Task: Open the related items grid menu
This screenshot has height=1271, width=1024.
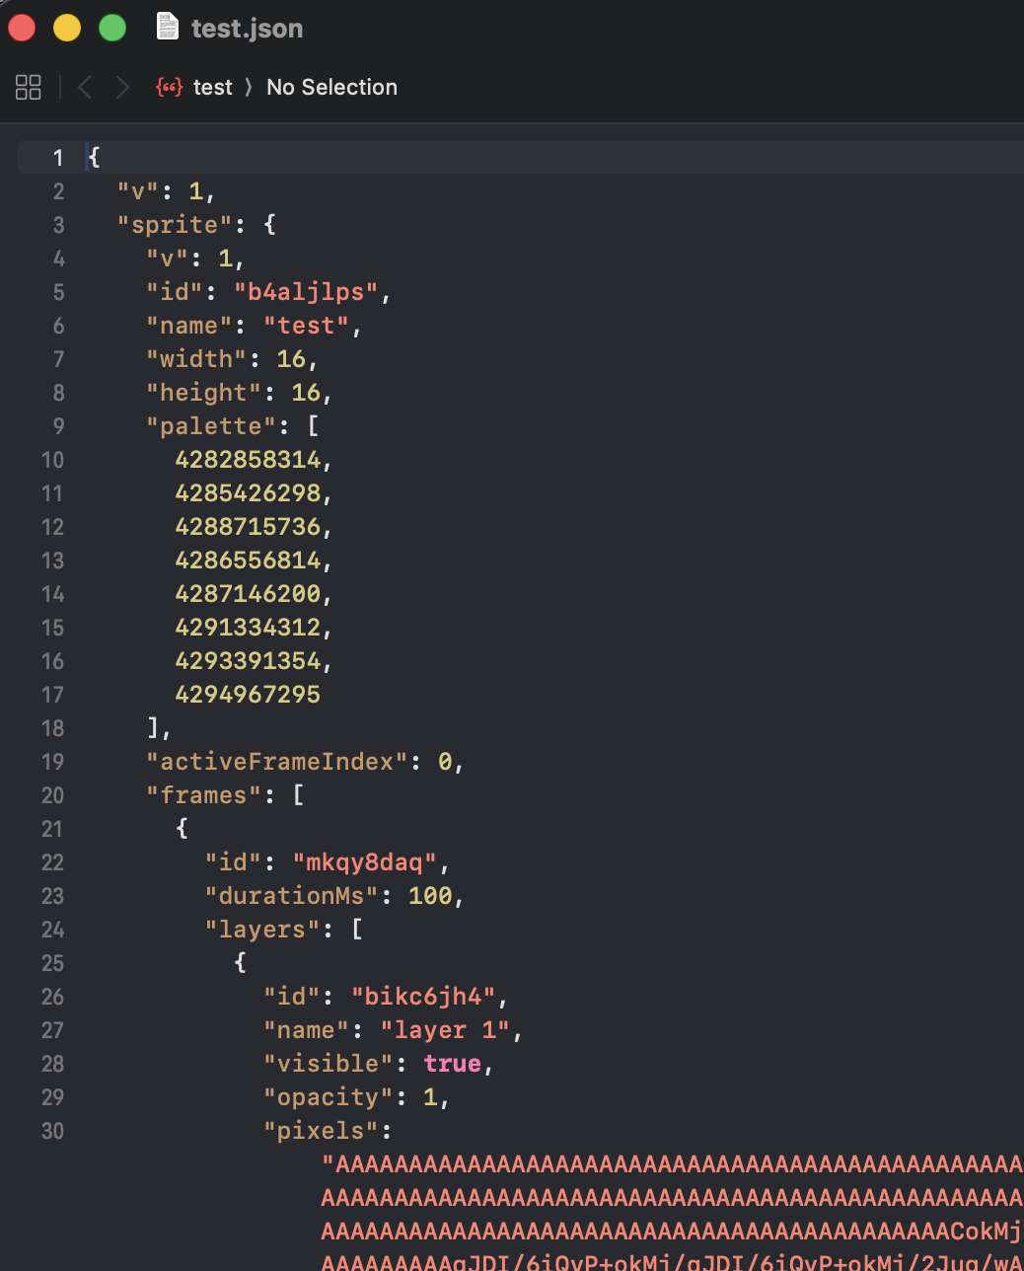Action: click(x=29, y=87)
